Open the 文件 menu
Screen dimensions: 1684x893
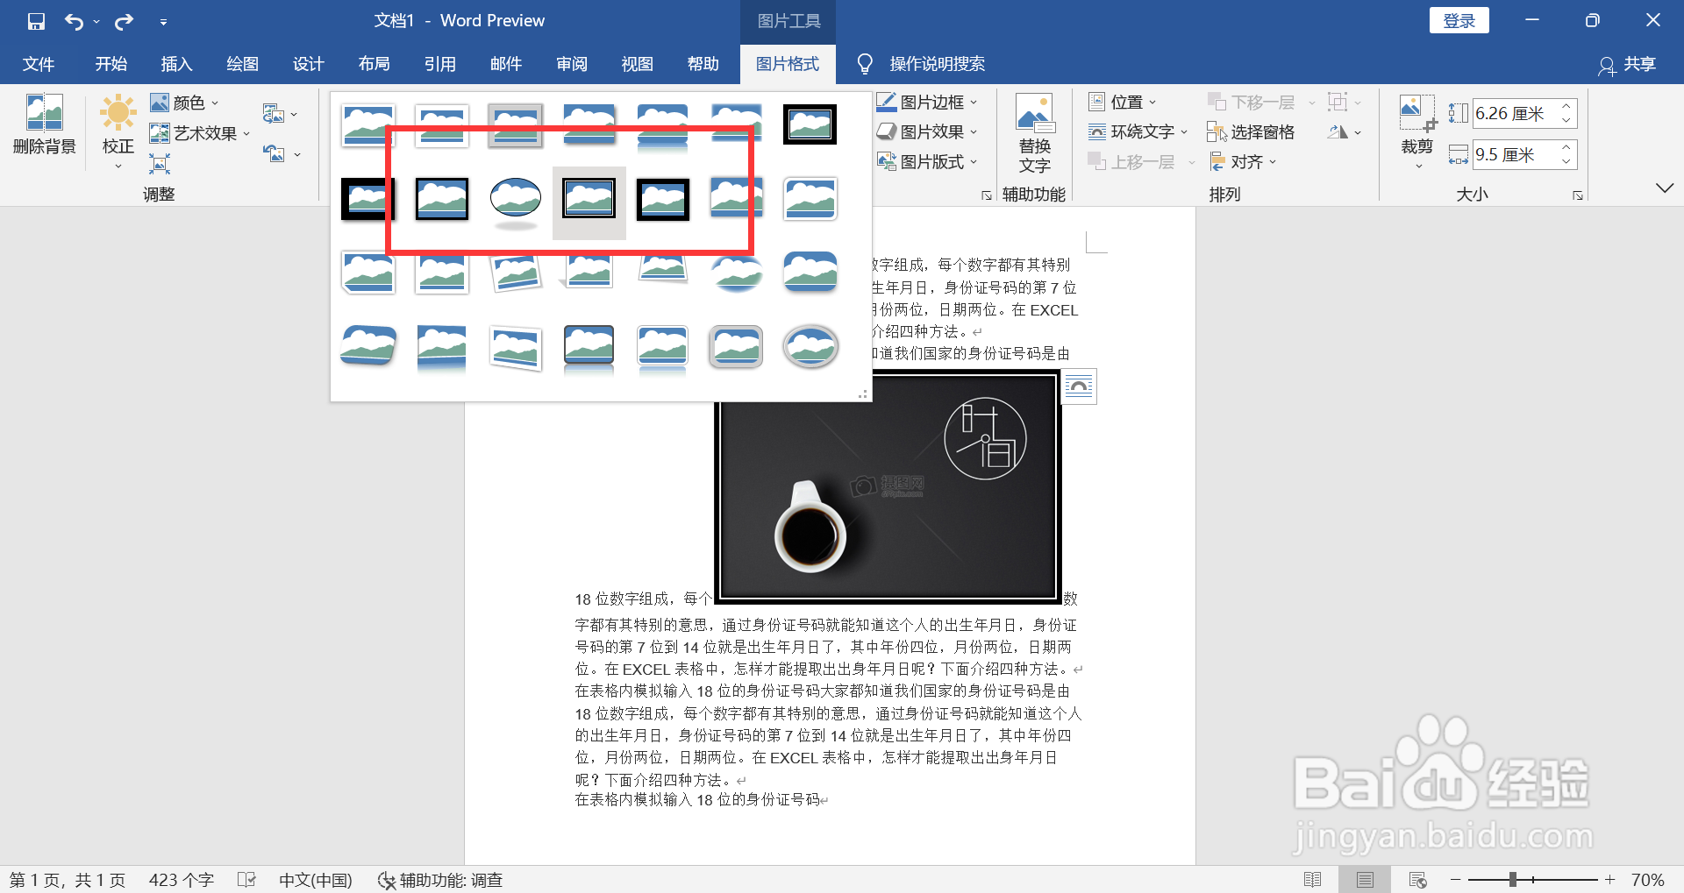(x=38, y=64)
